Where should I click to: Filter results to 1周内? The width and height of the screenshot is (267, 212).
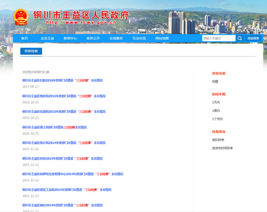(216, 111)
